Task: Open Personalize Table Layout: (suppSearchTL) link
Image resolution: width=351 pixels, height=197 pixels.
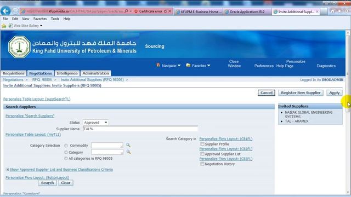Action: 37,99
